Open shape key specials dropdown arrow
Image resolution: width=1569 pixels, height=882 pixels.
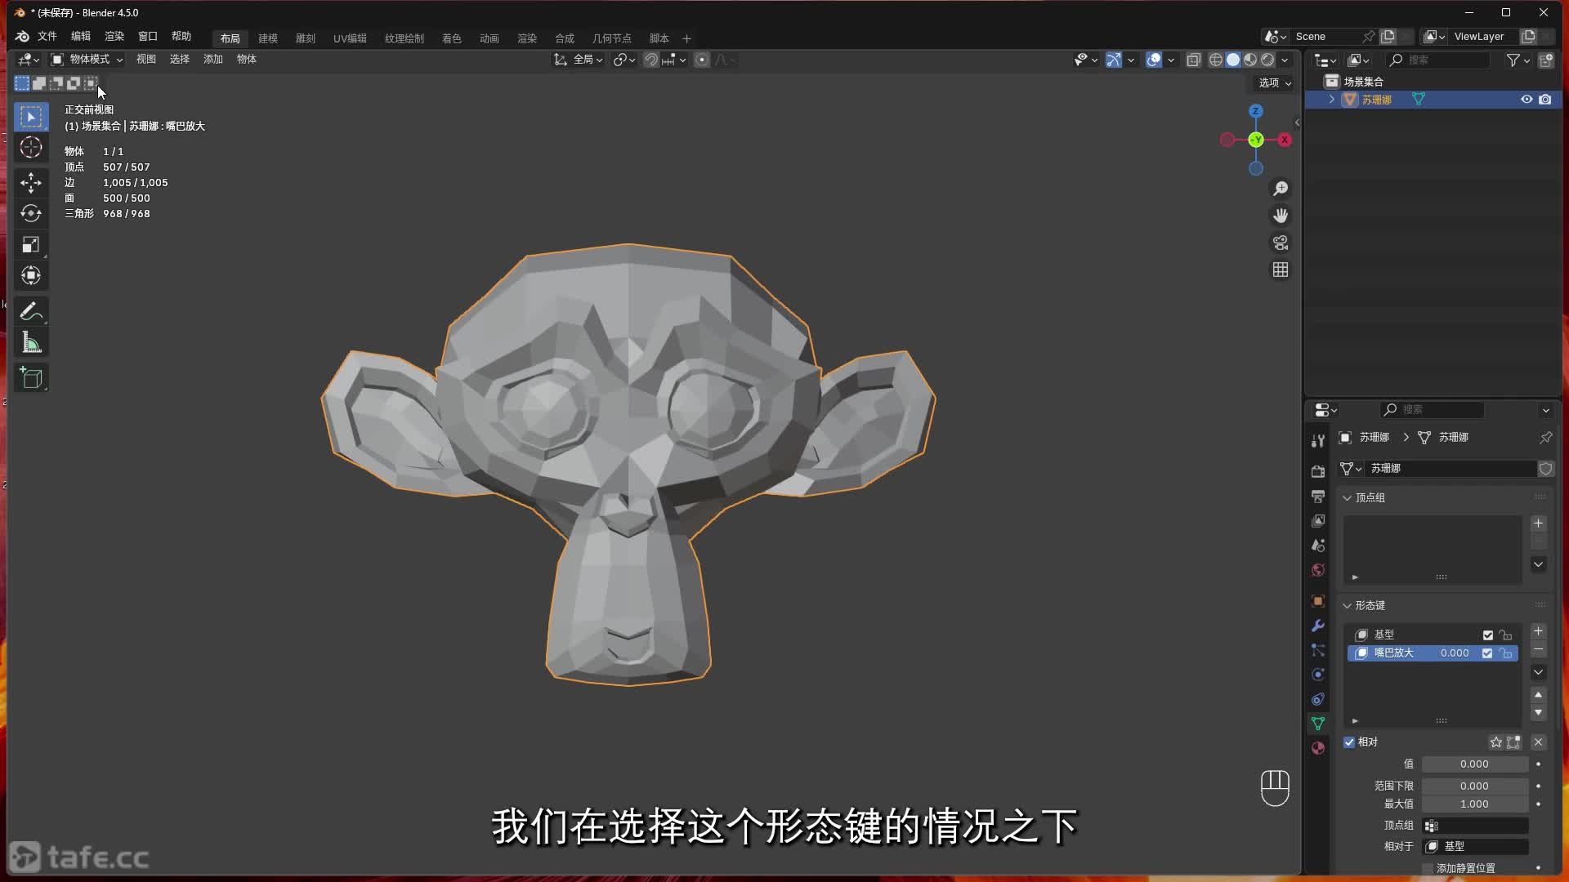click(1538, 673)
